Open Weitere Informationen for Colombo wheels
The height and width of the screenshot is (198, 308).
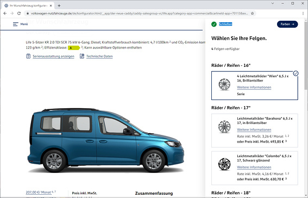click(x=254, y=168)
